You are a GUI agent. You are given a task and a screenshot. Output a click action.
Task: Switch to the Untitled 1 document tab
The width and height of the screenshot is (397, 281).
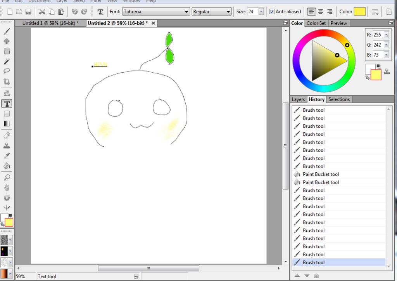[50, 23]
